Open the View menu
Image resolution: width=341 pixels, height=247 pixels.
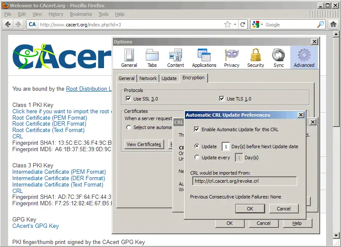tap(37, 14)
